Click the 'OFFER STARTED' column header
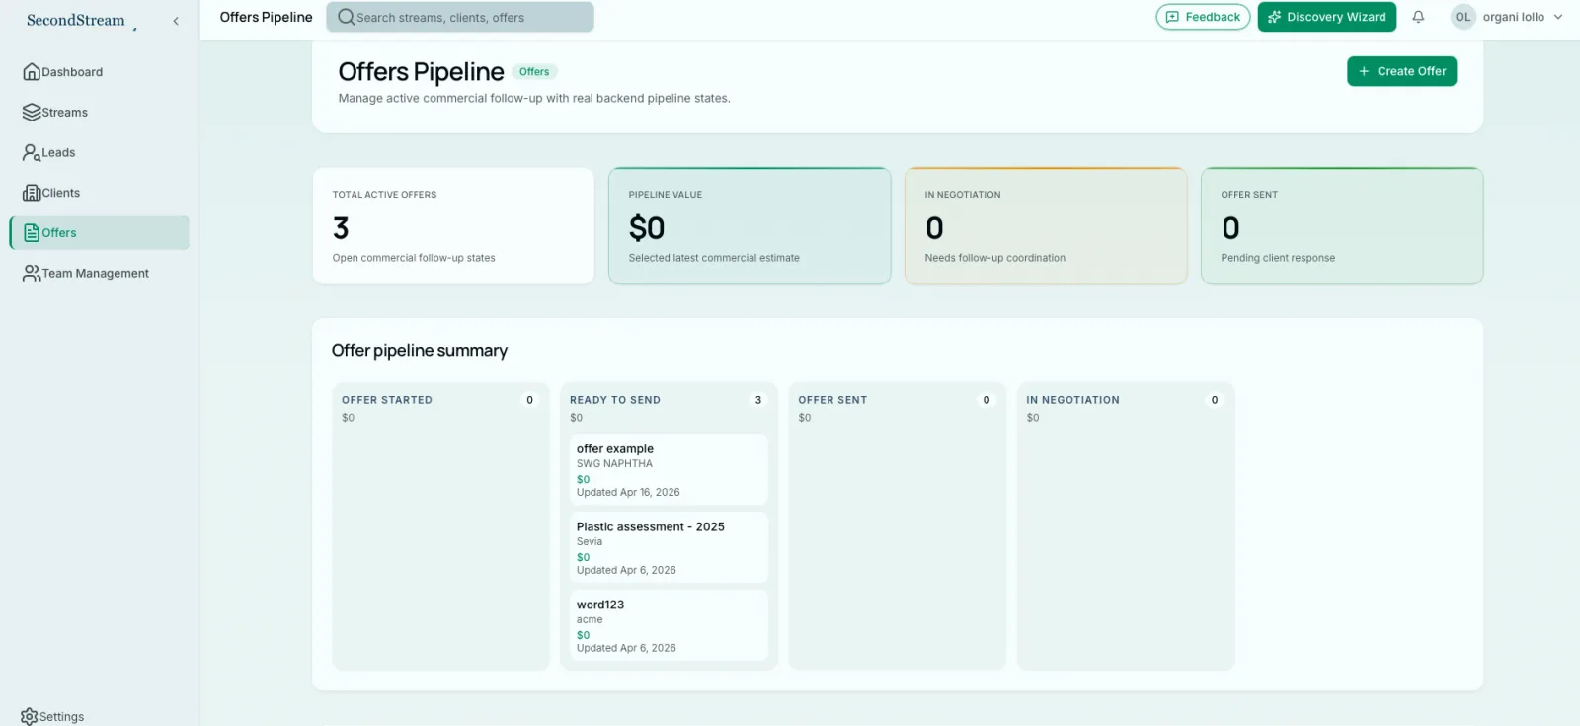 tap(387, 400)
